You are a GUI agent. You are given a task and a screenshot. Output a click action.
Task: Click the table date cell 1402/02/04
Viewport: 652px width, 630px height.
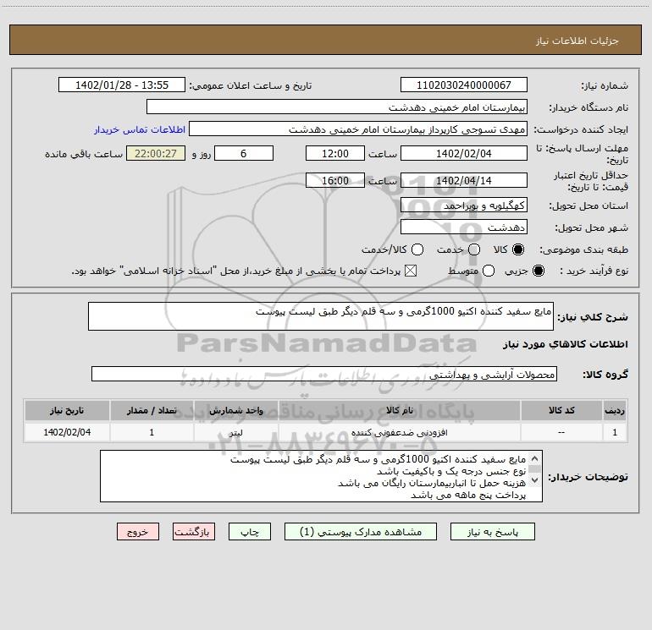coord(67,432)
